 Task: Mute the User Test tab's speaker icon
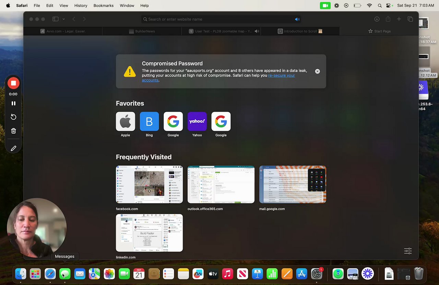(x=257, y=31)
